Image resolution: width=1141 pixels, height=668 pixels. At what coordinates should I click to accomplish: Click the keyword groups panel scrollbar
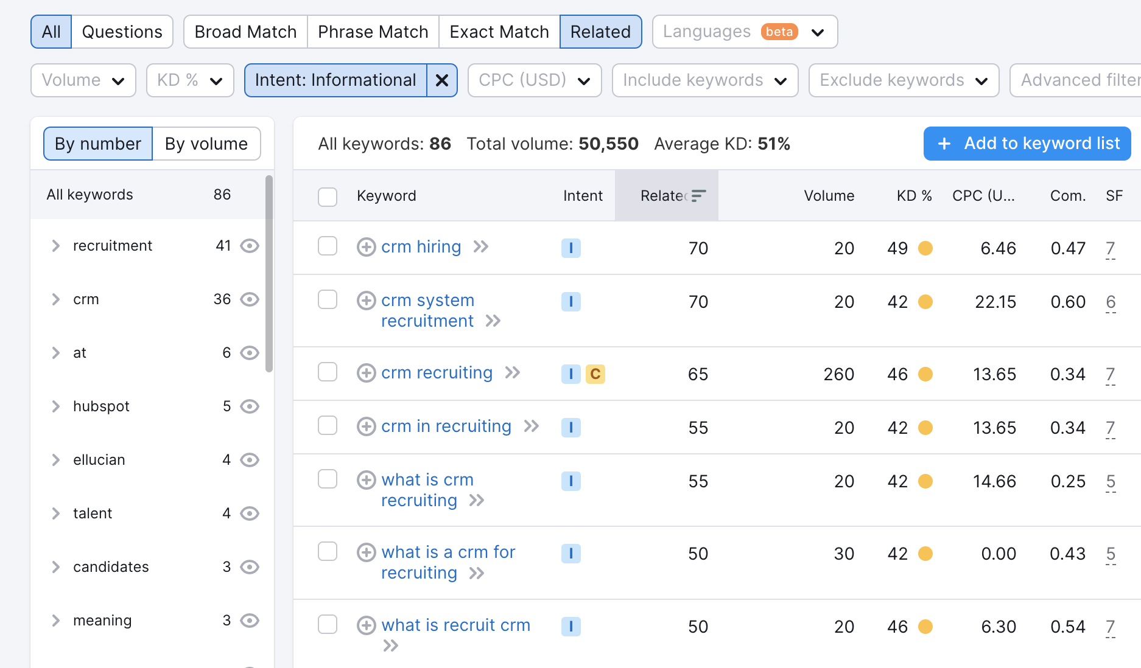269,274
